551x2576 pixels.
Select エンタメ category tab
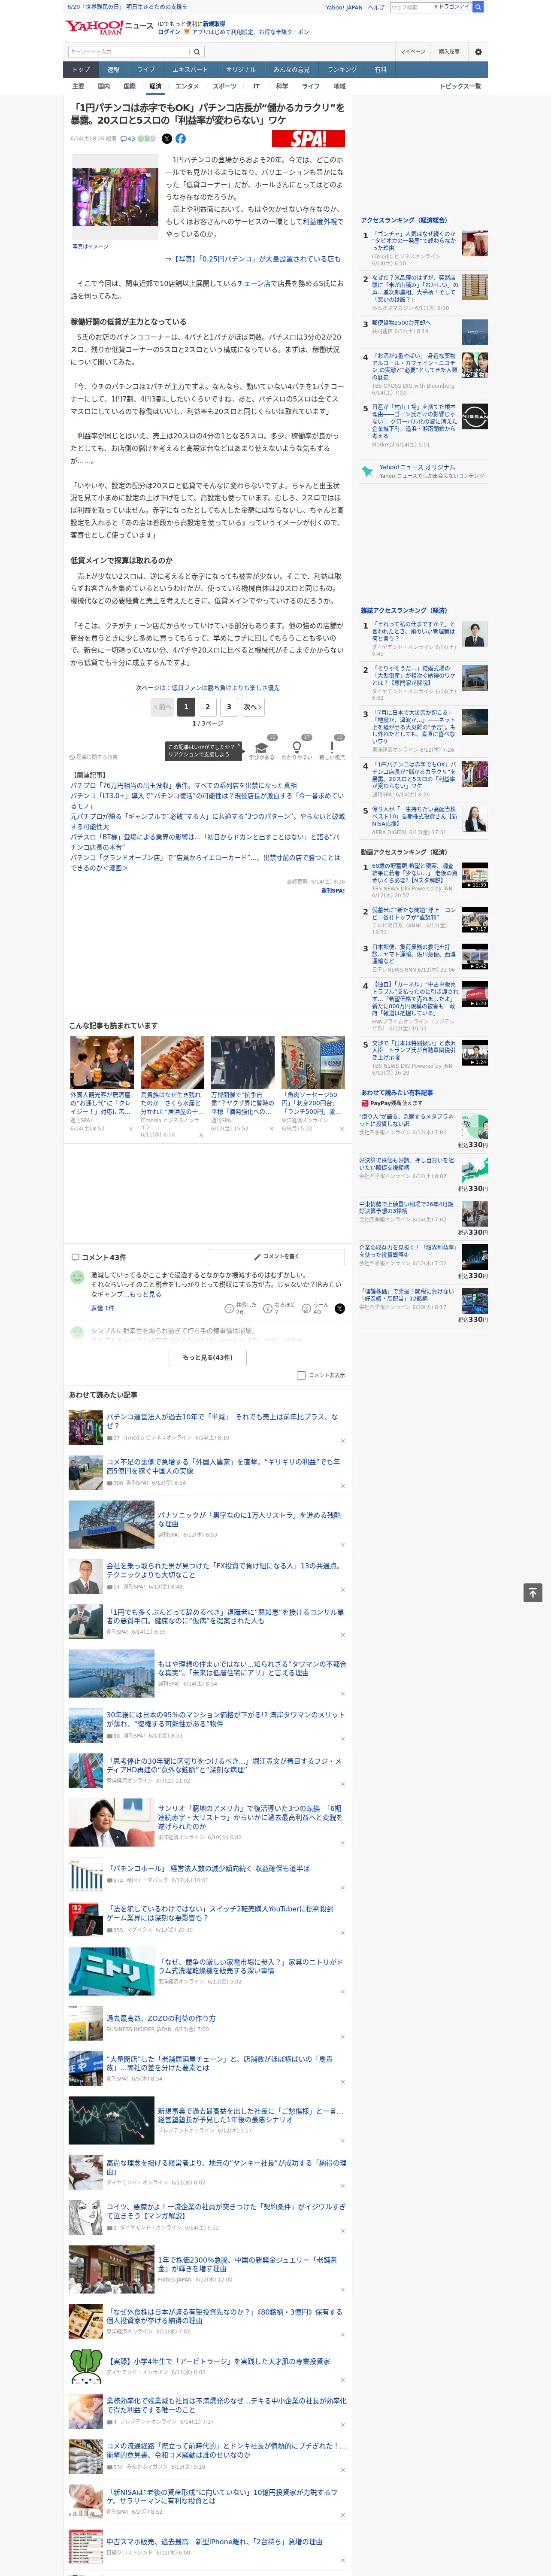point(187,86)
